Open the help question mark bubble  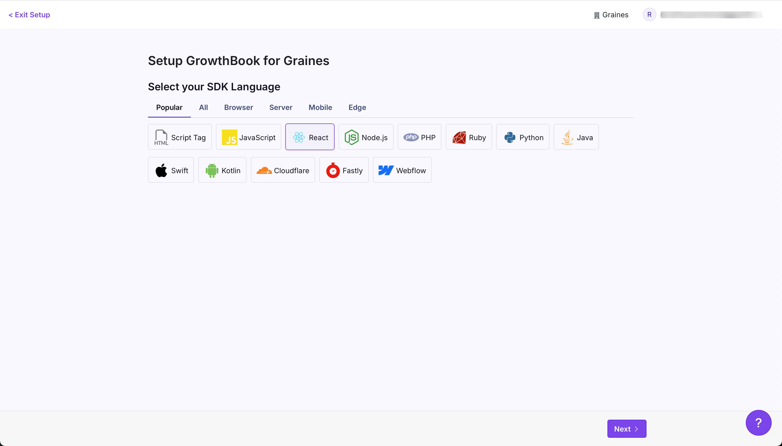pyautogui.click(x=758, y=423)
